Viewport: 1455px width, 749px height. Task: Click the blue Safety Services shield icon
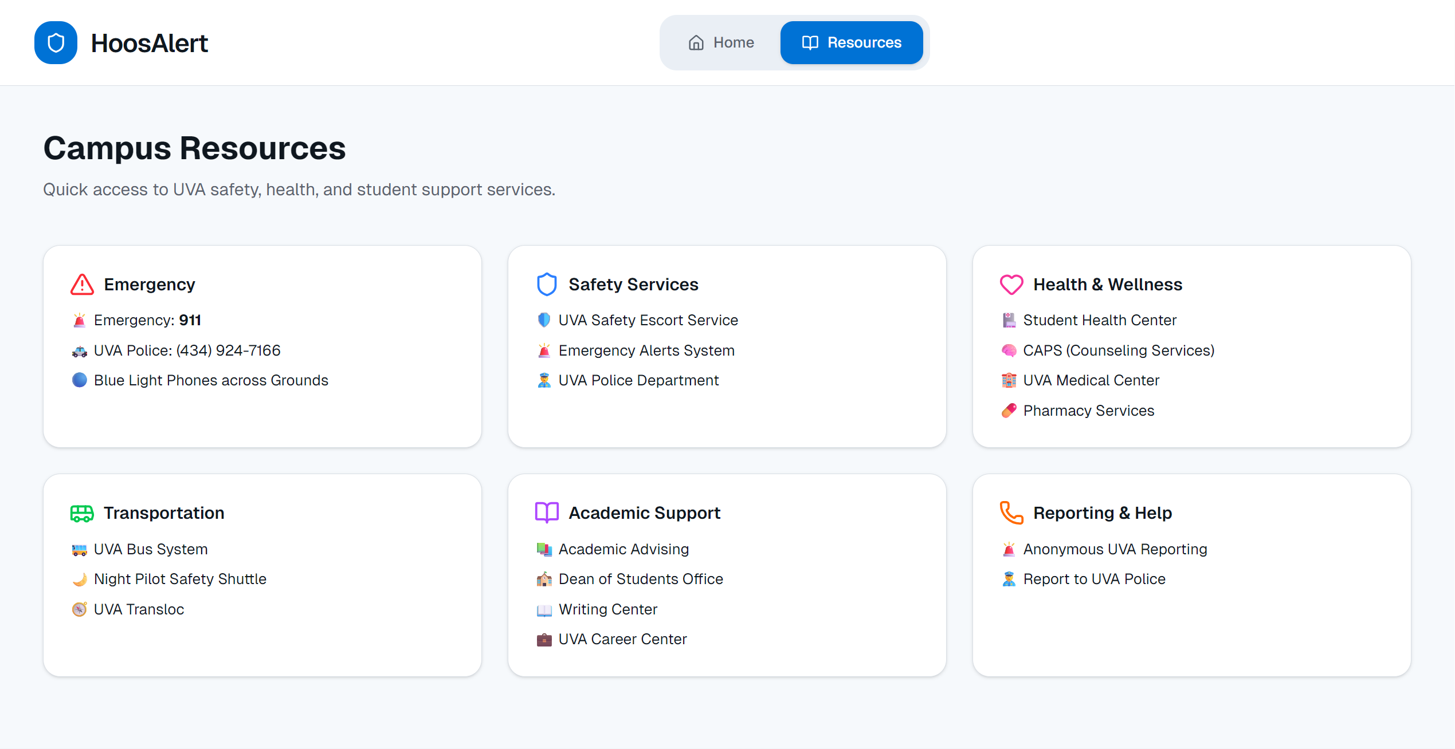point(547,285)
